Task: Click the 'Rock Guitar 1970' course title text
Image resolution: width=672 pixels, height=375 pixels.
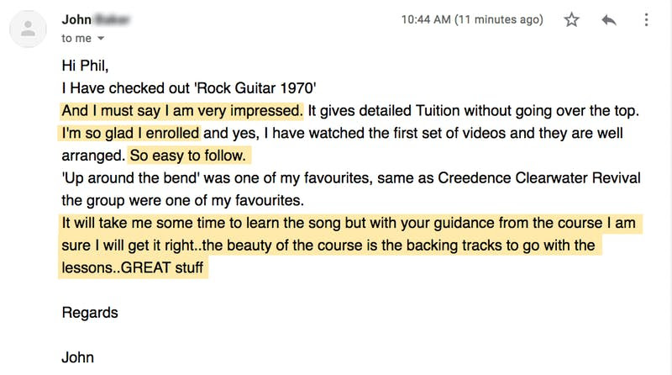Action: pyautogui.click(x=255, y=88)
